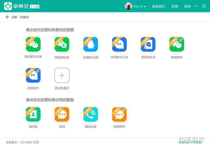The height and width of the screenshot is (147, 210).
Task: Click the 当前版本 2.0.5562.1035 text
Action: (x=22, y=142)
